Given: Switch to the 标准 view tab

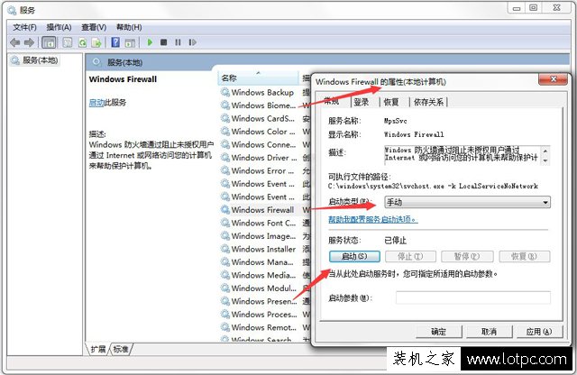Looking at the screenshot, I should [x=121, y=349].
